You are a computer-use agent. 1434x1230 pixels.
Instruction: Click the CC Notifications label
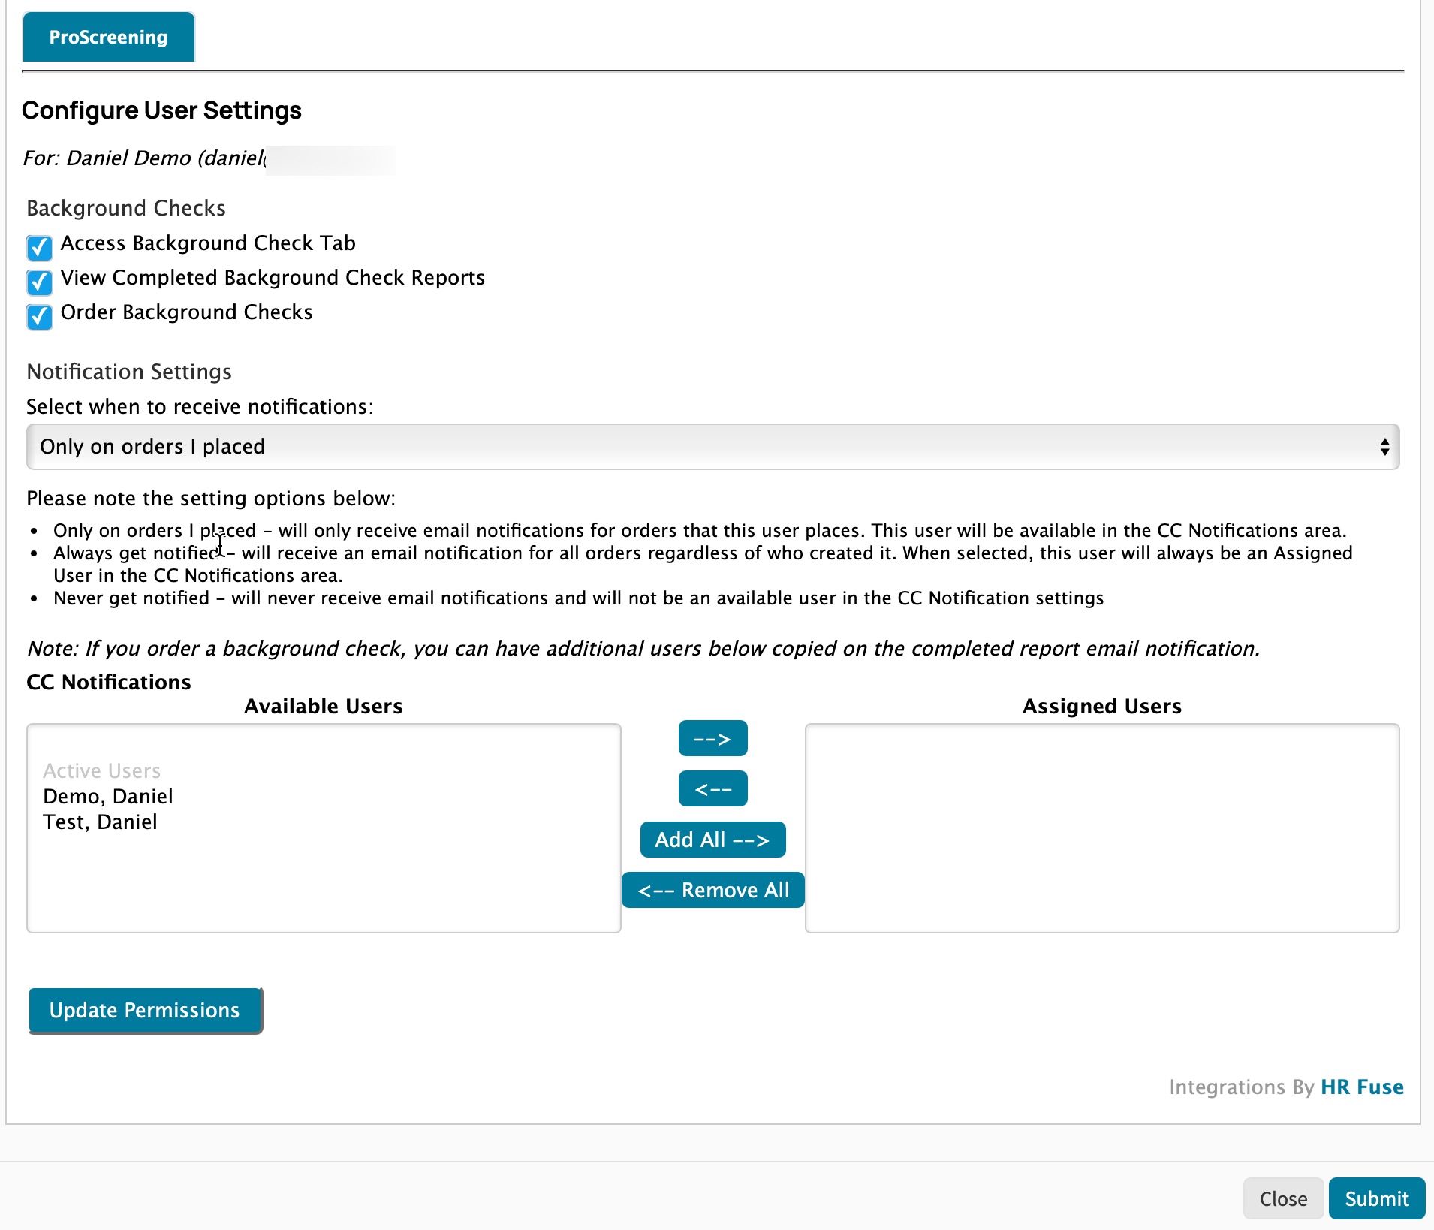click(x=109, y=682)
